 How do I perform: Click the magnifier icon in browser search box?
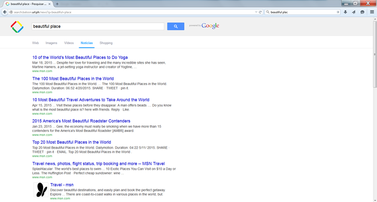(x=268, y=12)
